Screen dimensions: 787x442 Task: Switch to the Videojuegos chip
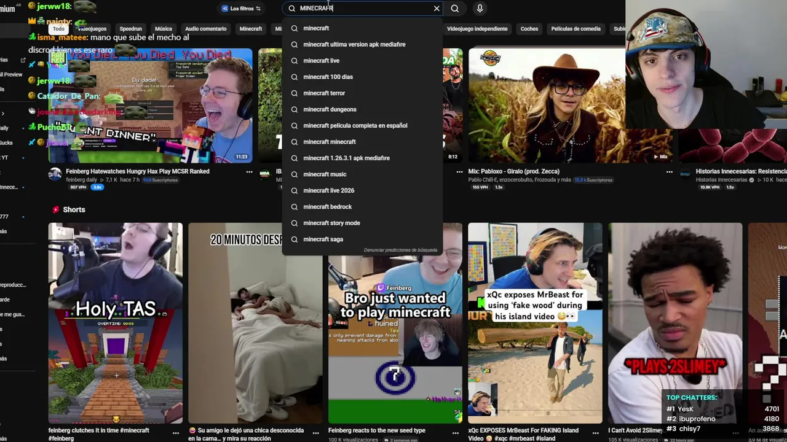pos(92,29)
